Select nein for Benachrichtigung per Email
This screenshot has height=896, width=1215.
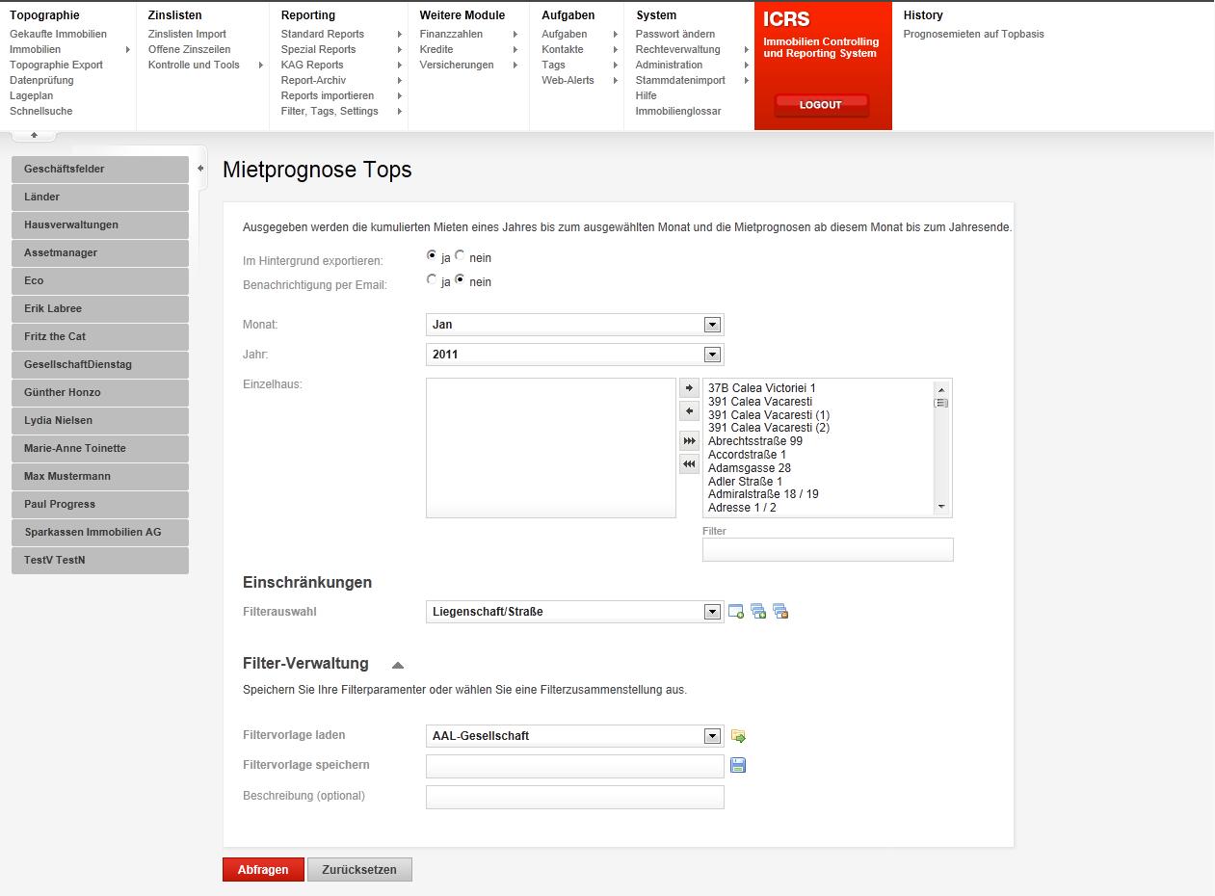point(461,280)
